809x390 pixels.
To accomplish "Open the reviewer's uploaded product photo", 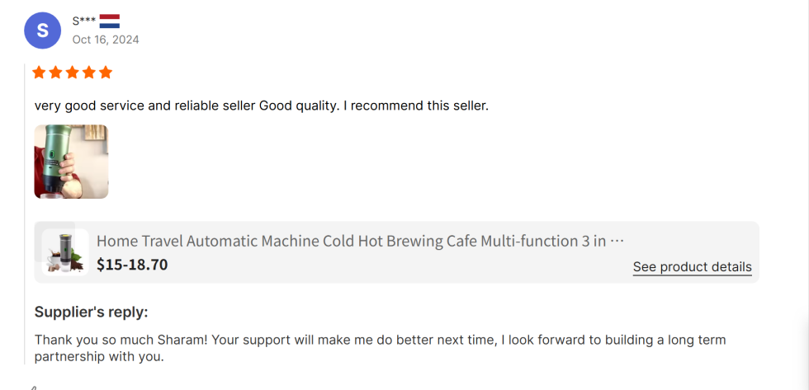I will (x=71, y=162).
